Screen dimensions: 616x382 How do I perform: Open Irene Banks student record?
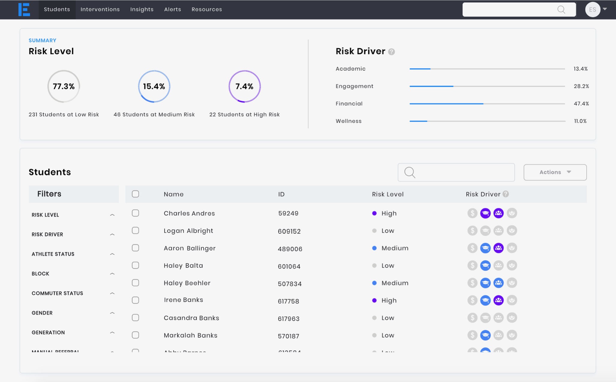tap(183, 300)
